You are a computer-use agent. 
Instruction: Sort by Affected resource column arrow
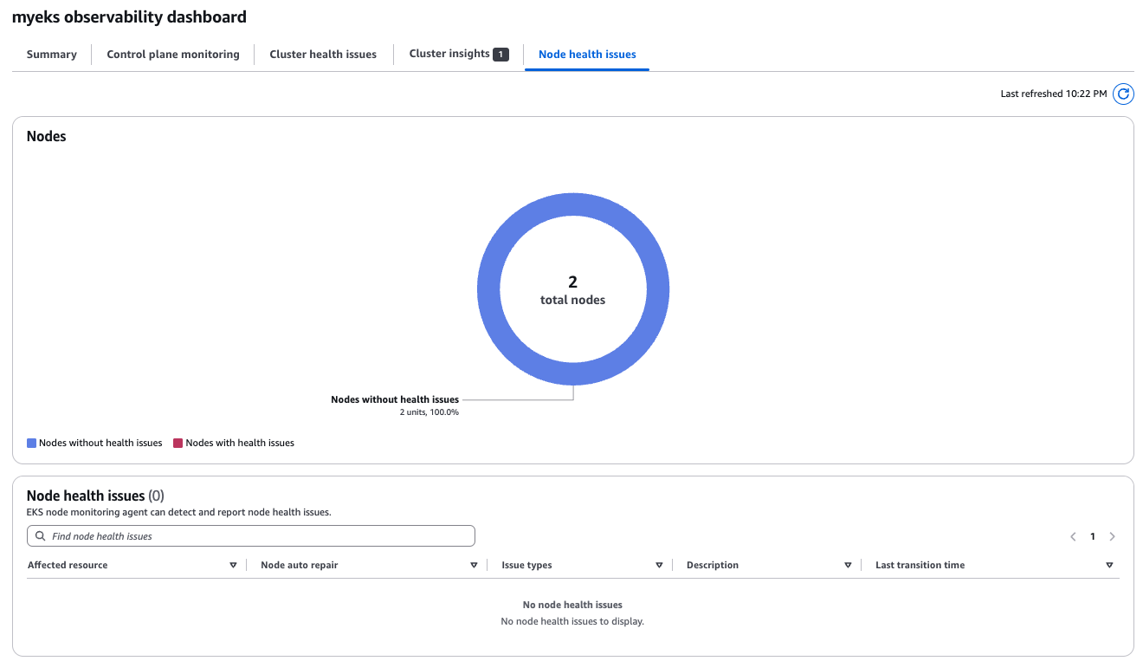(233, 565)
